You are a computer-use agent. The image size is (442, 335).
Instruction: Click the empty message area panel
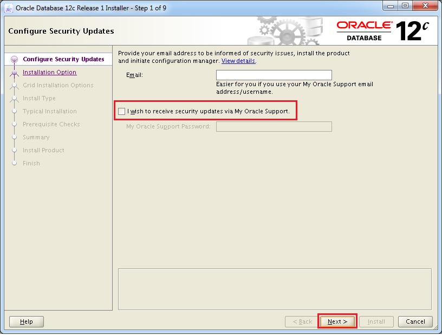point(275,288)
